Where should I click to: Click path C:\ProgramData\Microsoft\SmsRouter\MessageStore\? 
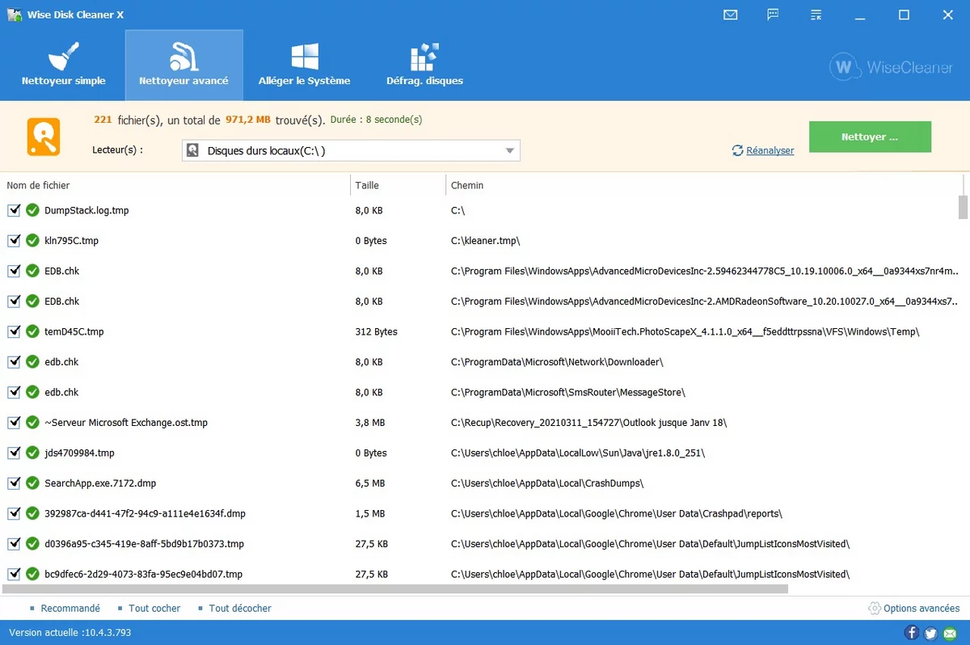tap(568, 392)
